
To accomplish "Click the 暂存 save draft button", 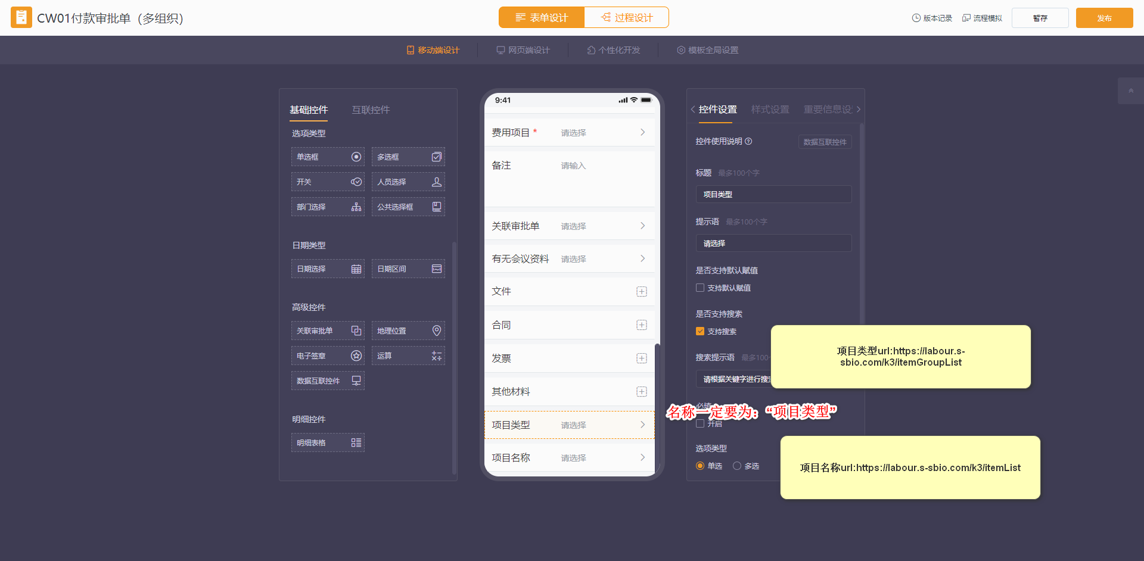I will 1040,18.
